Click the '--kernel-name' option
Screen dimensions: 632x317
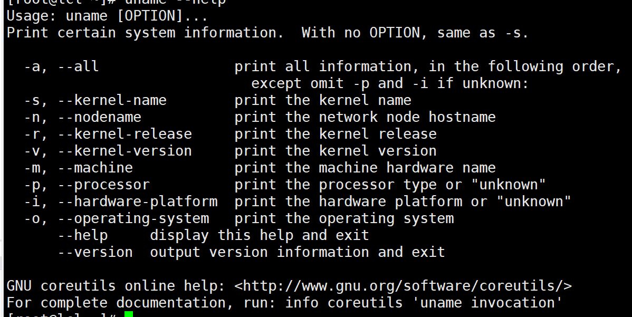pos(112,100)
